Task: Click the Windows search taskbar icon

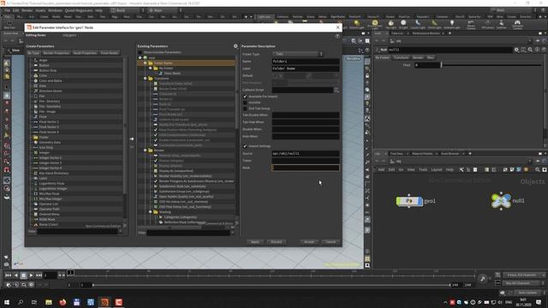Action: pos(21,302)
